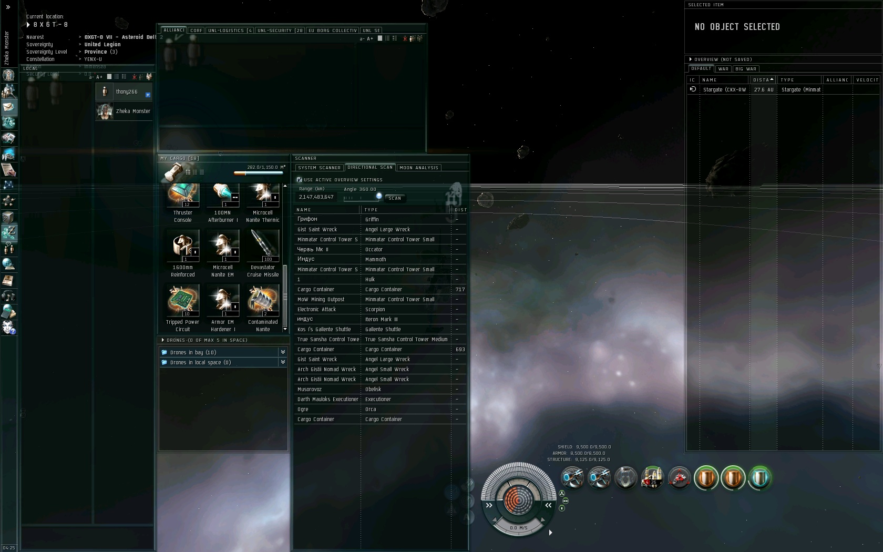Activate the red ship module on the HUD
The height and width of the screenshot is (552, 883).
coord(679,478)
